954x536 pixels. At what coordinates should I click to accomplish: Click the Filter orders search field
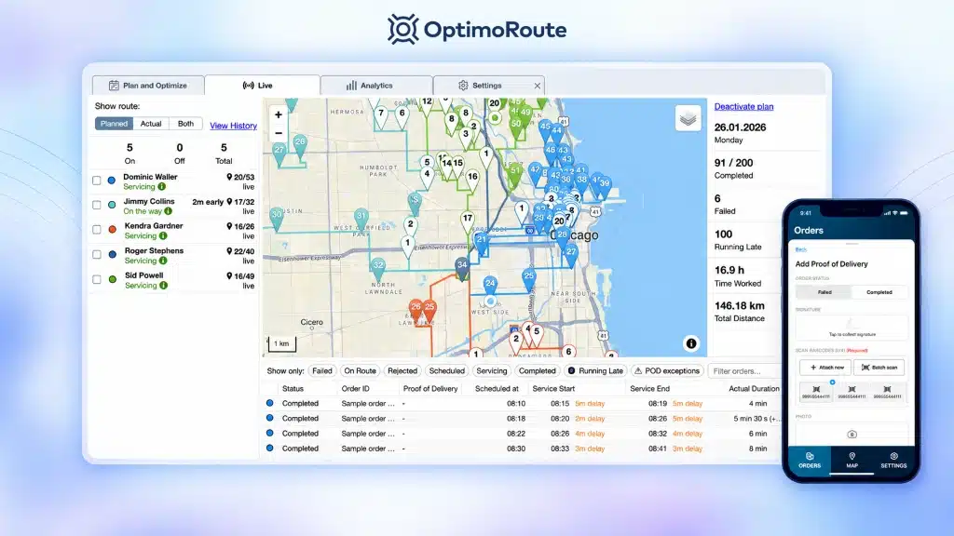(744, 371)
